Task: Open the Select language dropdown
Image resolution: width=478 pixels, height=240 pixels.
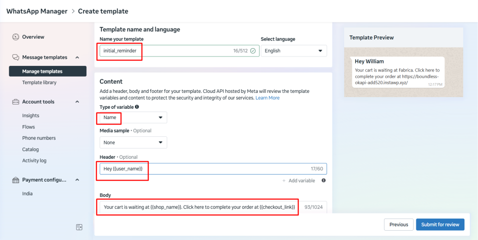Action: pos(294,51)
